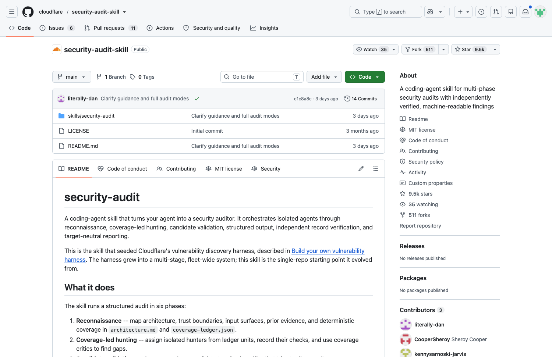Screen dimensions: 552x357
Task: Open the 0 Tags page
Action: pos(142,77)
